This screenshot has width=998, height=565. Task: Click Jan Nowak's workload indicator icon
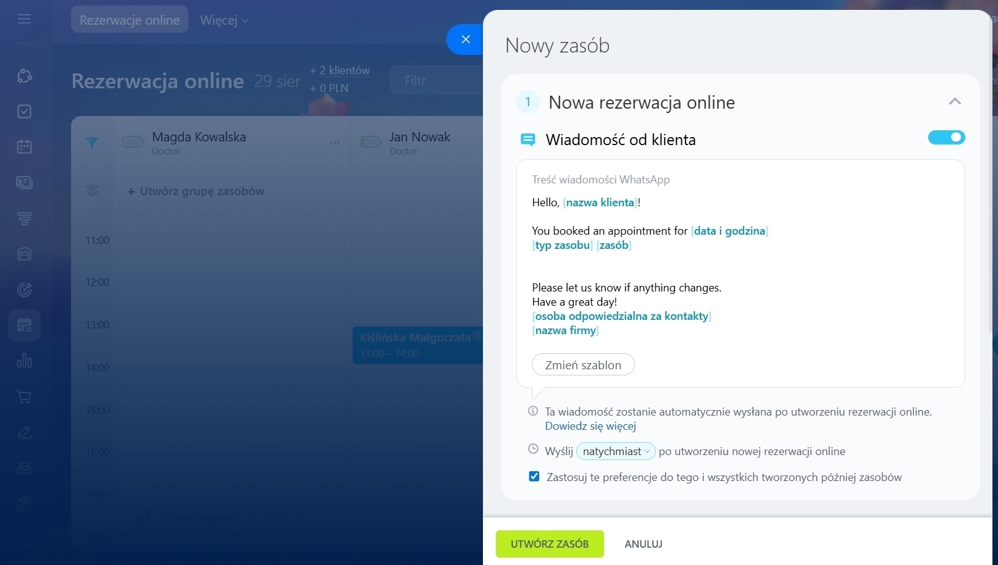coord(371,142)
